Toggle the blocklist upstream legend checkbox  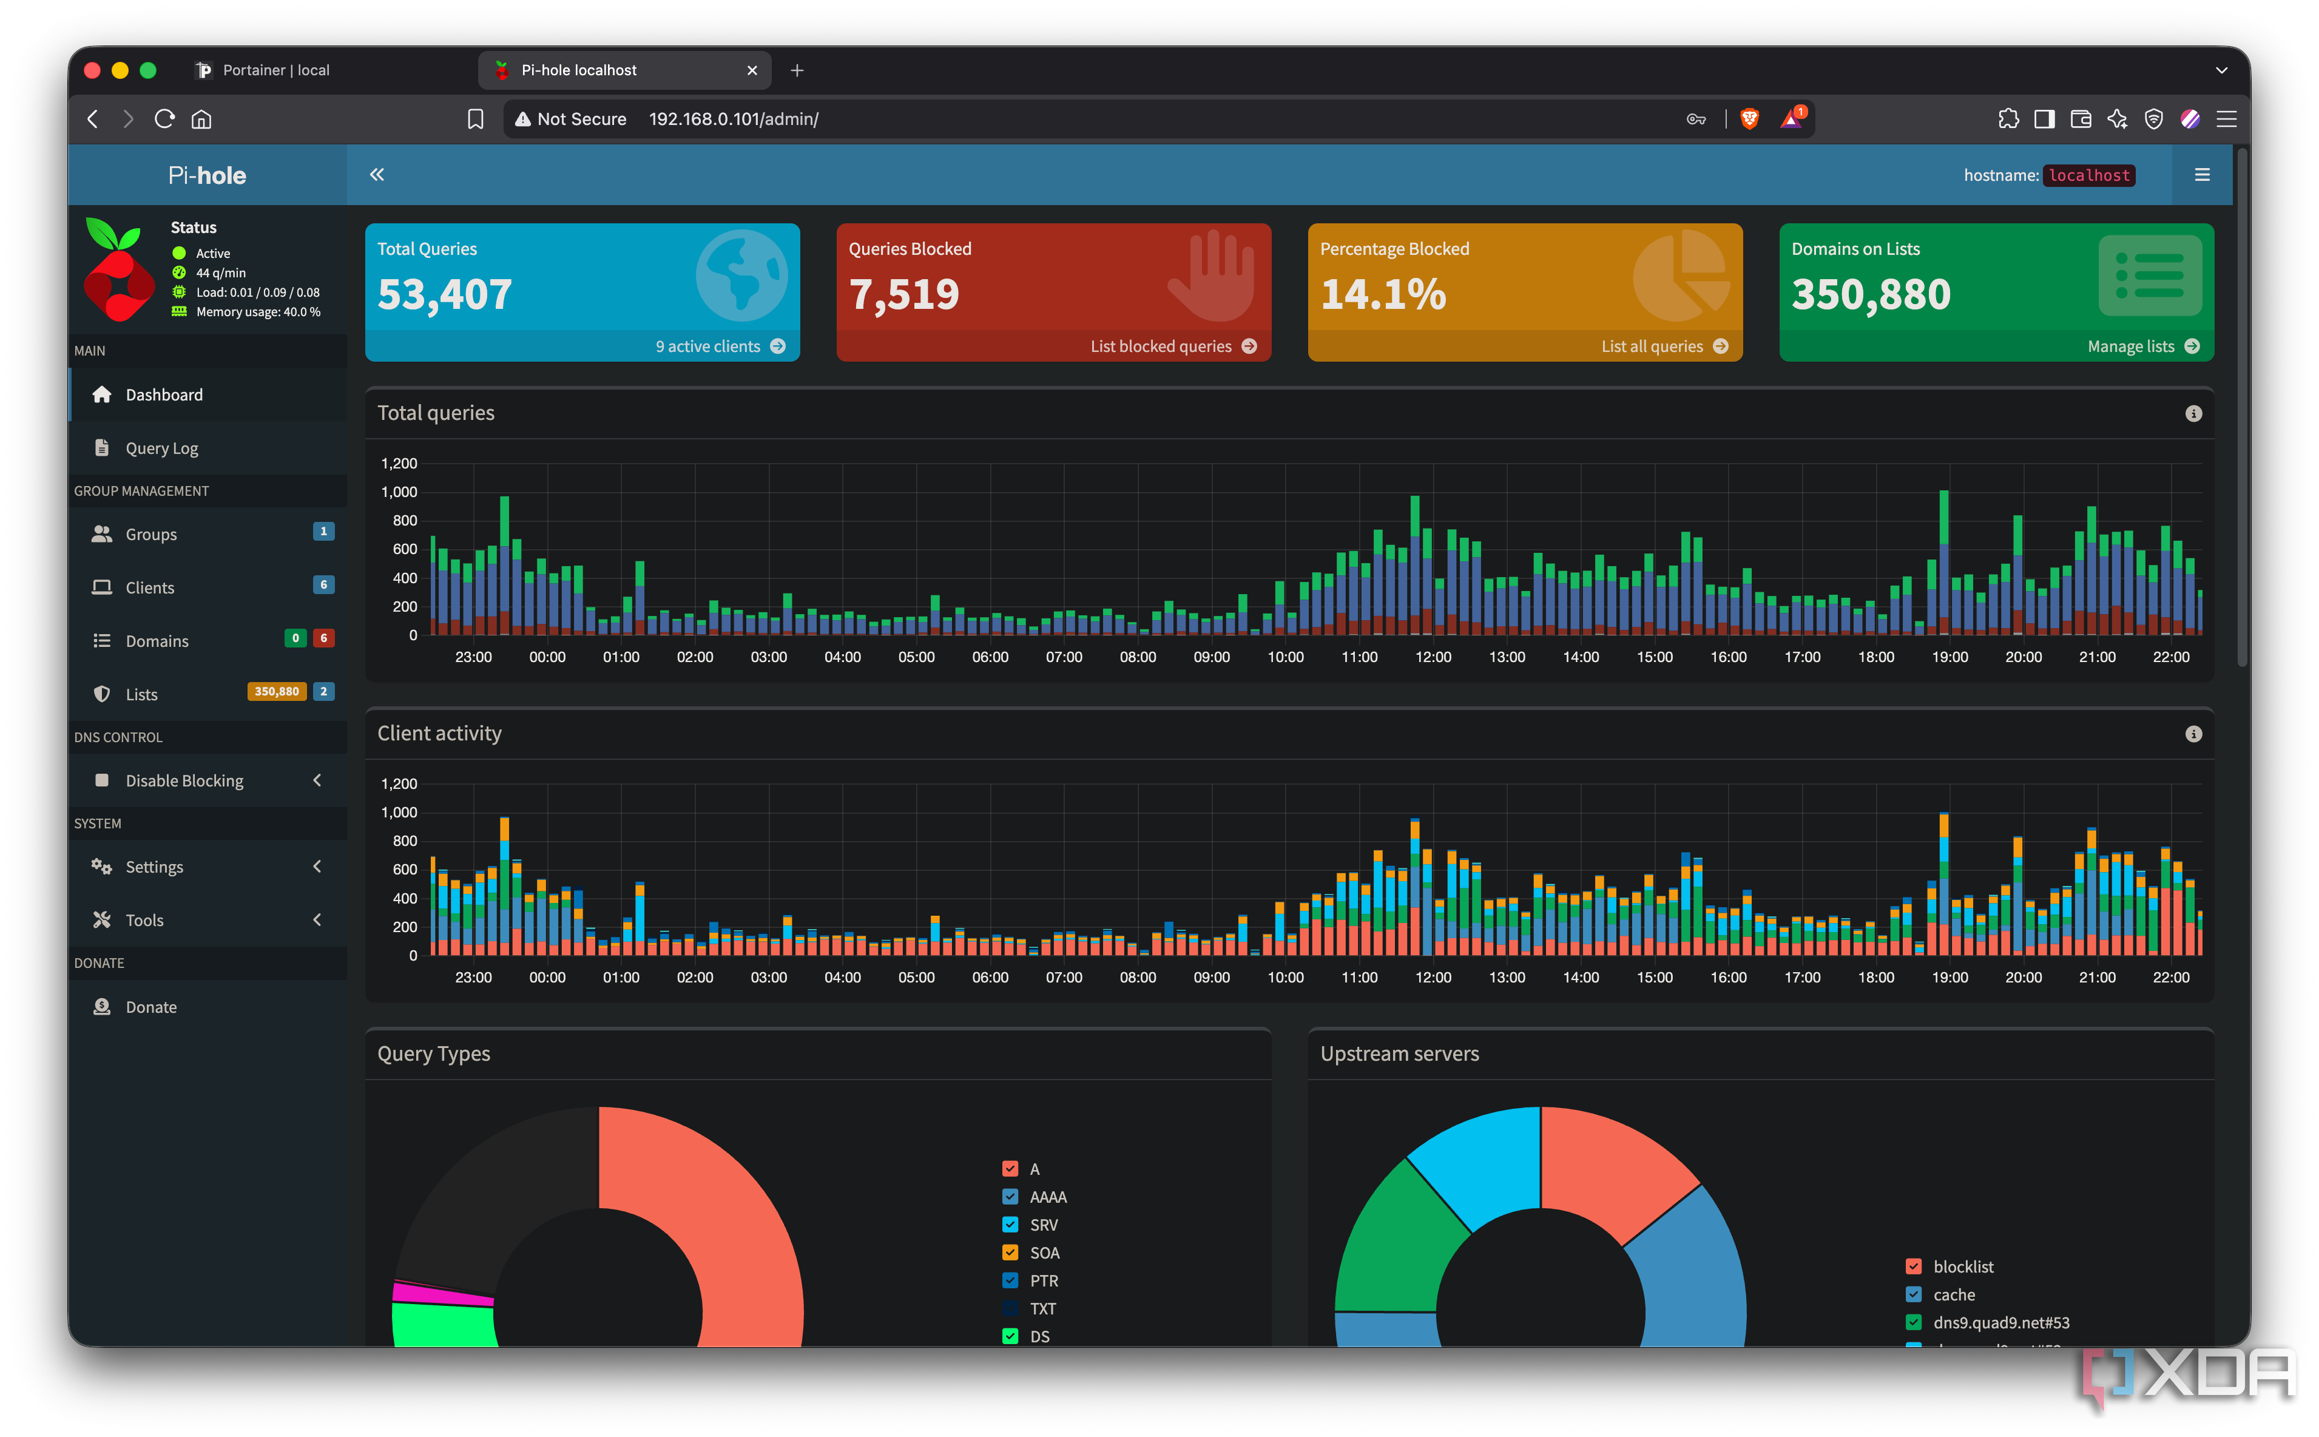point(1913,1266)
